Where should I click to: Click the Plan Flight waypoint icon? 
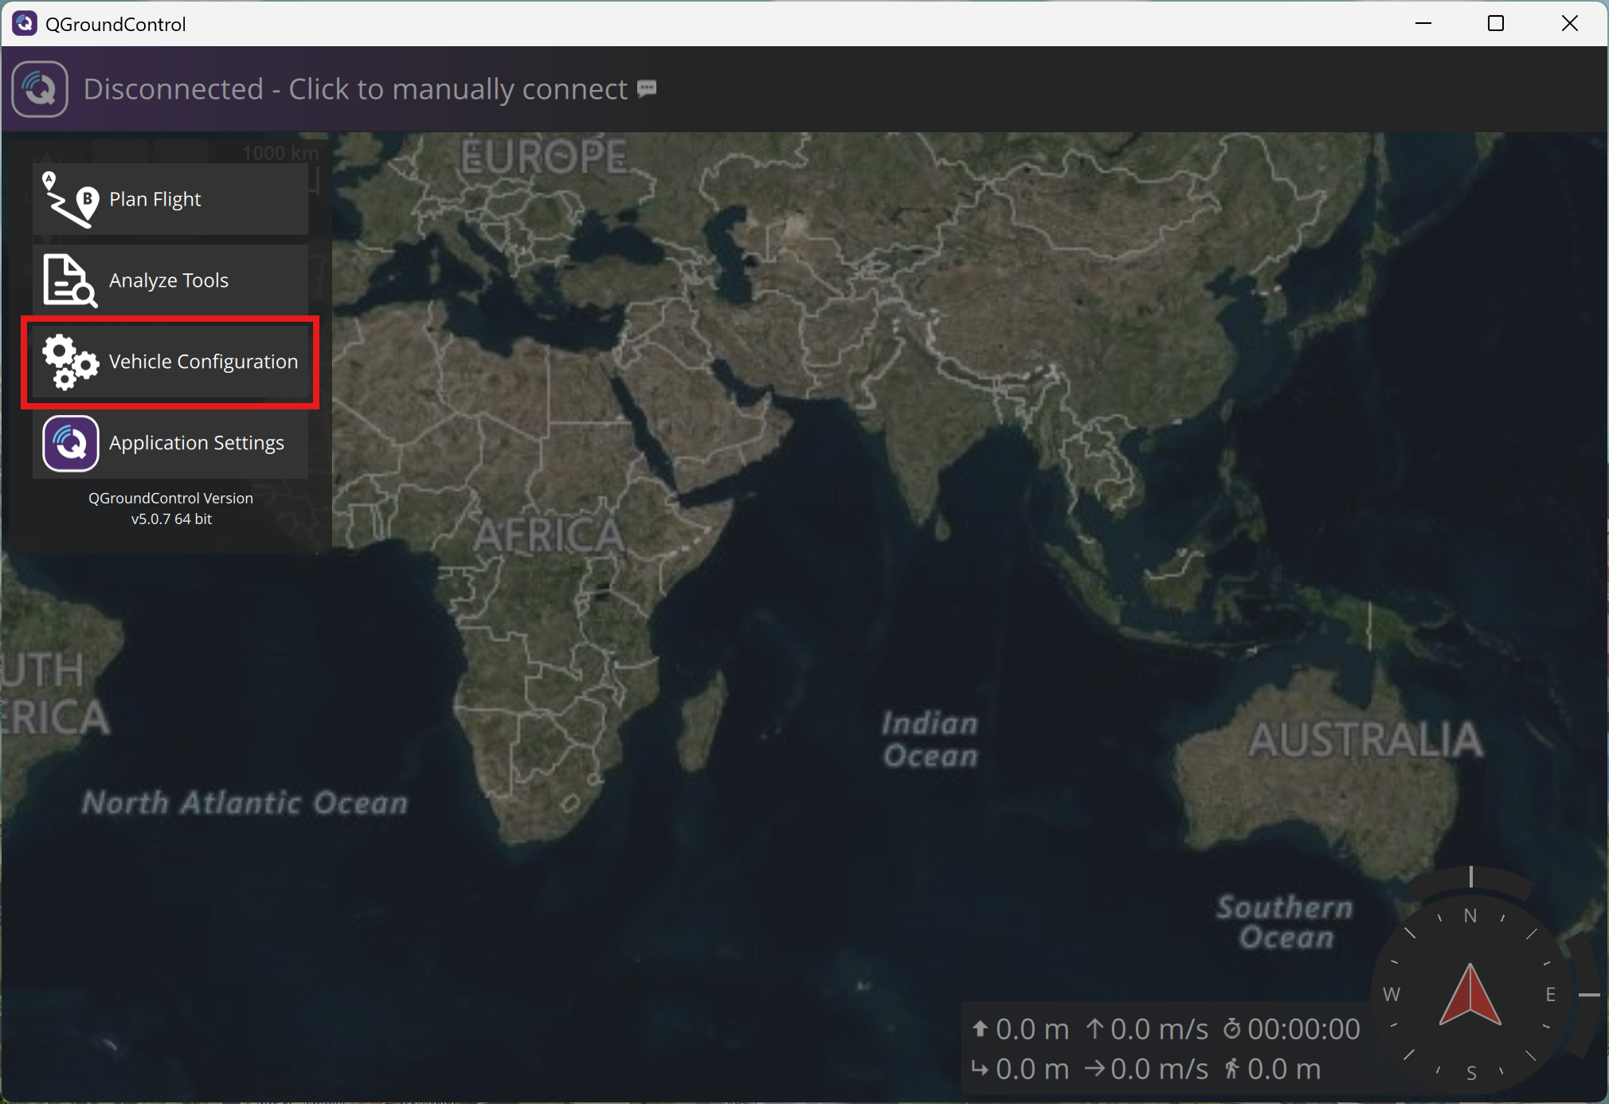click(70, 199)
